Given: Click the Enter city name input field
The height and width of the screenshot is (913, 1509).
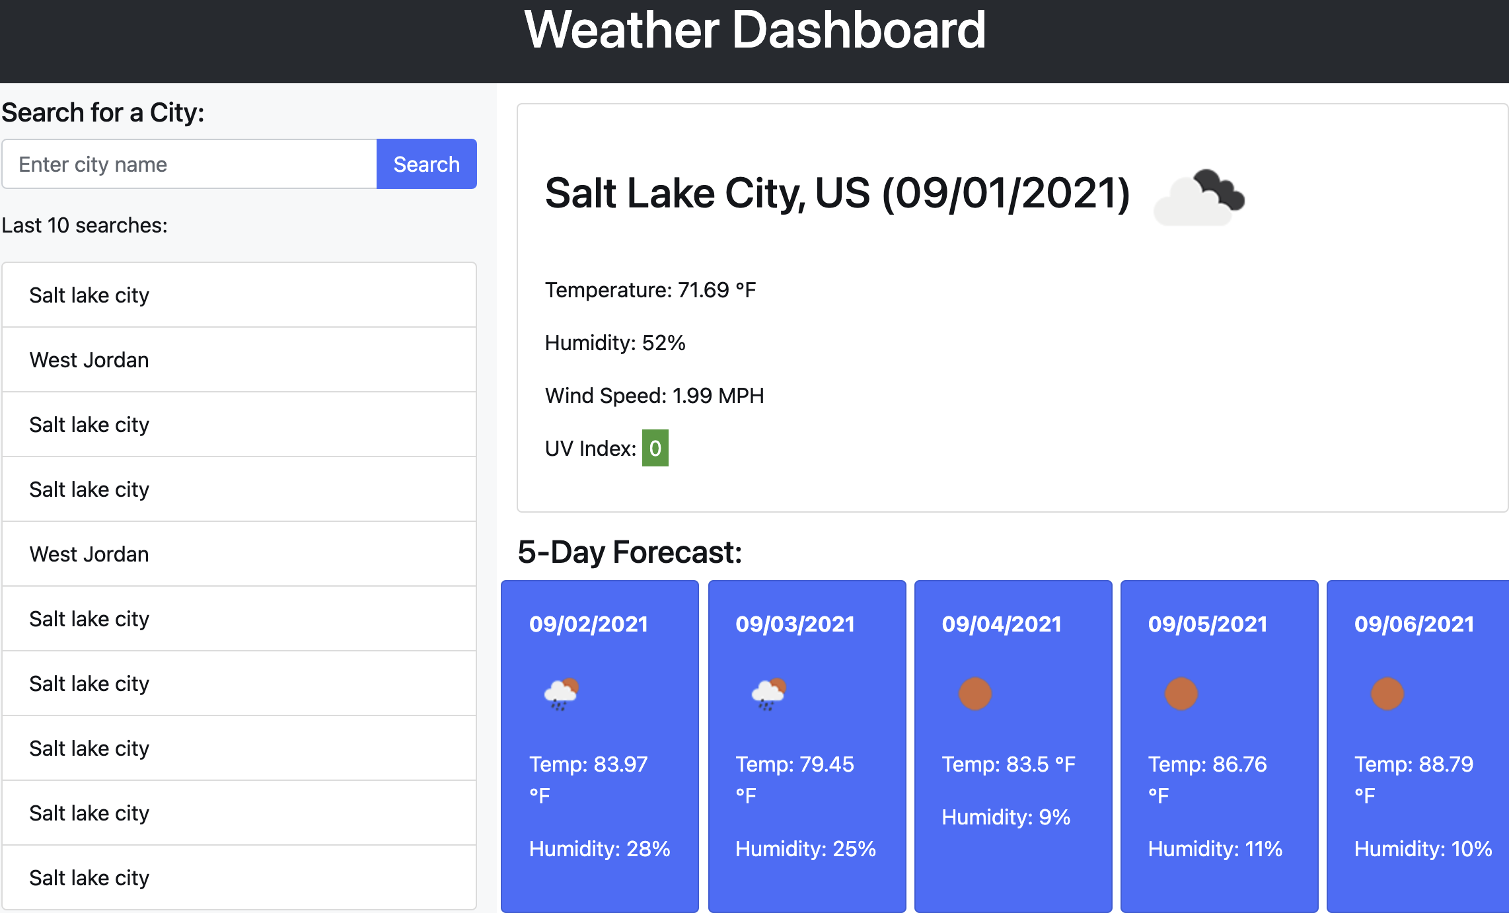Looking at the screenshot, I should pyautogui.click(x=190, y=164).
